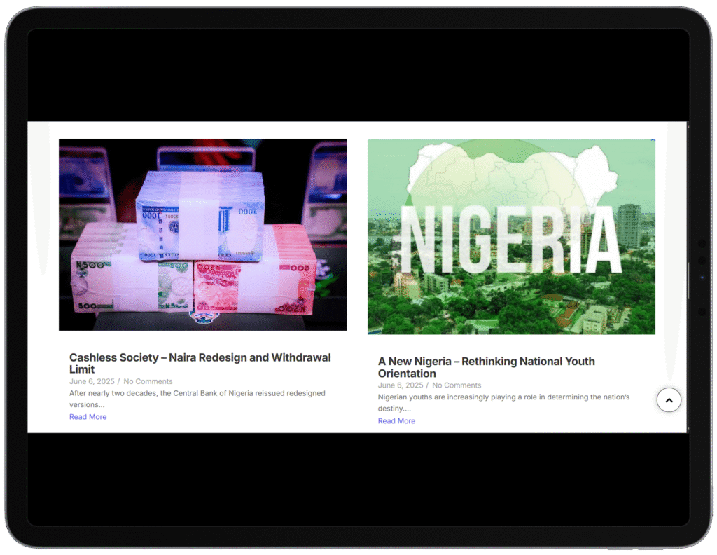The width and height of the screenshot is (717, 555).
Task: Click the tablet's blue camera indicator dot
Action: (x=702, y=277)
